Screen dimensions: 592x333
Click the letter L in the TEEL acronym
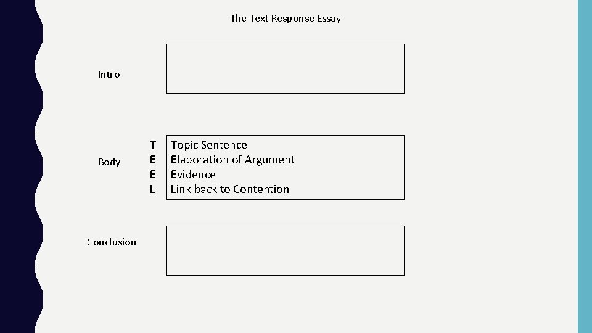point(152,189)
